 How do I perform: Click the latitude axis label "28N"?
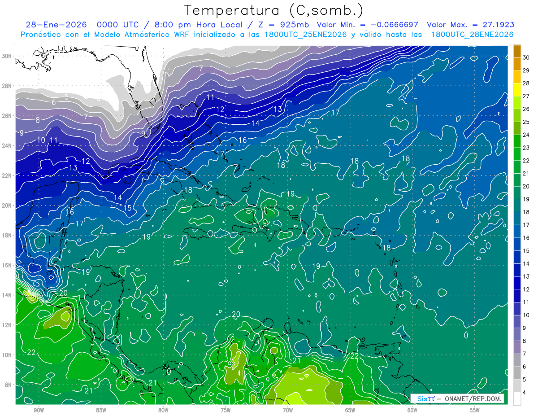7,86
